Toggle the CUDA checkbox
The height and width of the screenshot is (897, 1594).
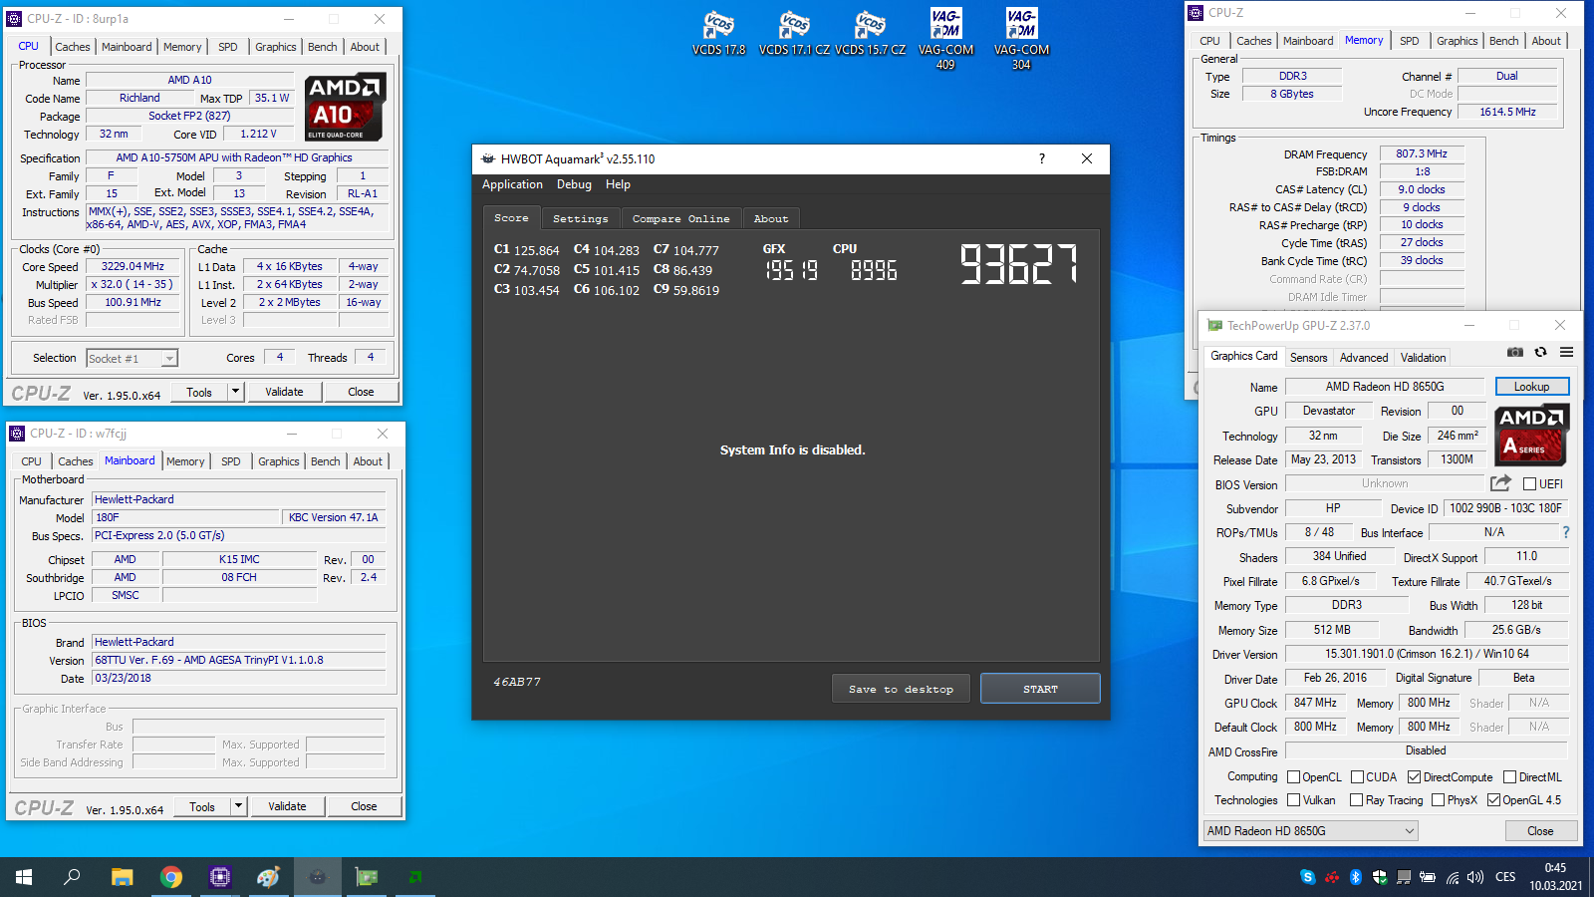[1357, 777]
